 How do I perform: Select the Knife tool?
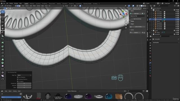[x=3, y=56]
